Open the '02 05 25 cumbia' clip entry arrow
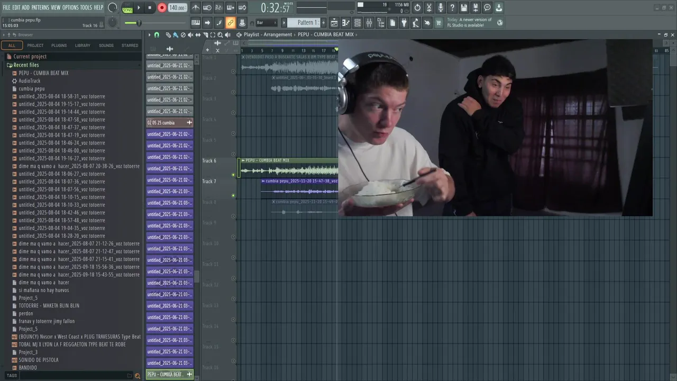The image size is (677, 381). pyautogui.click(x=189, y=123)
